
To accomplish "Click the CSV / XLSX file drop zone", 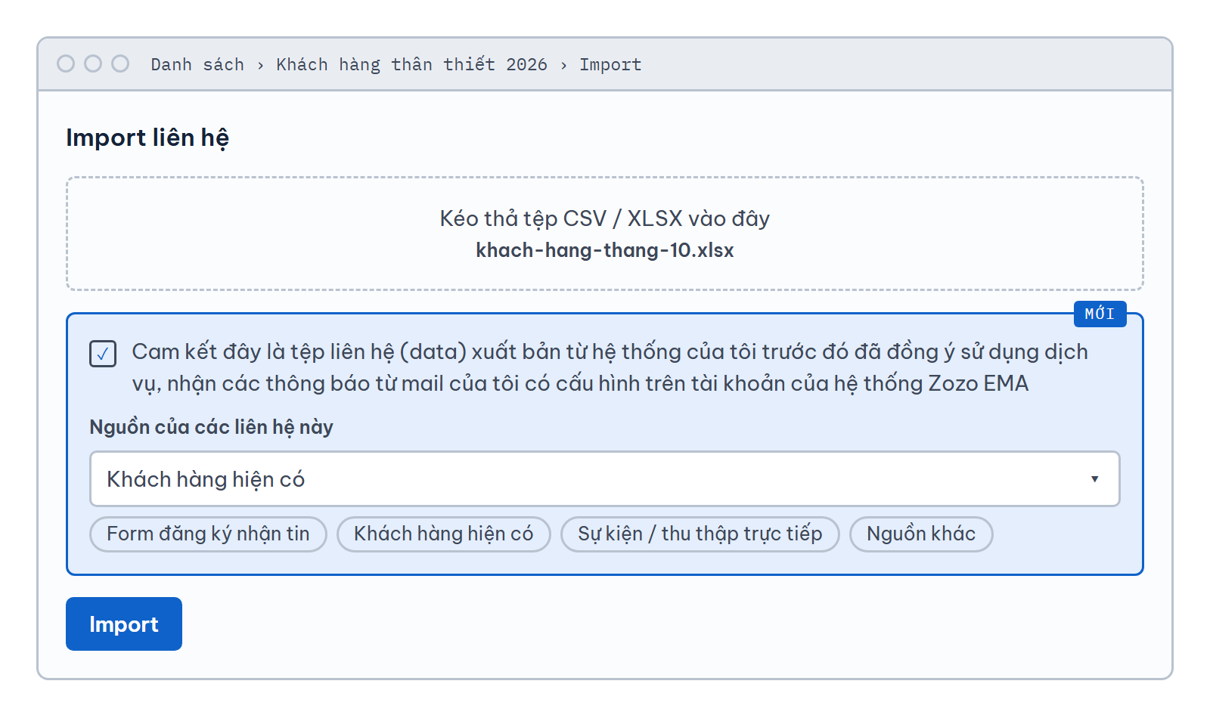I will tap(604, 234).
